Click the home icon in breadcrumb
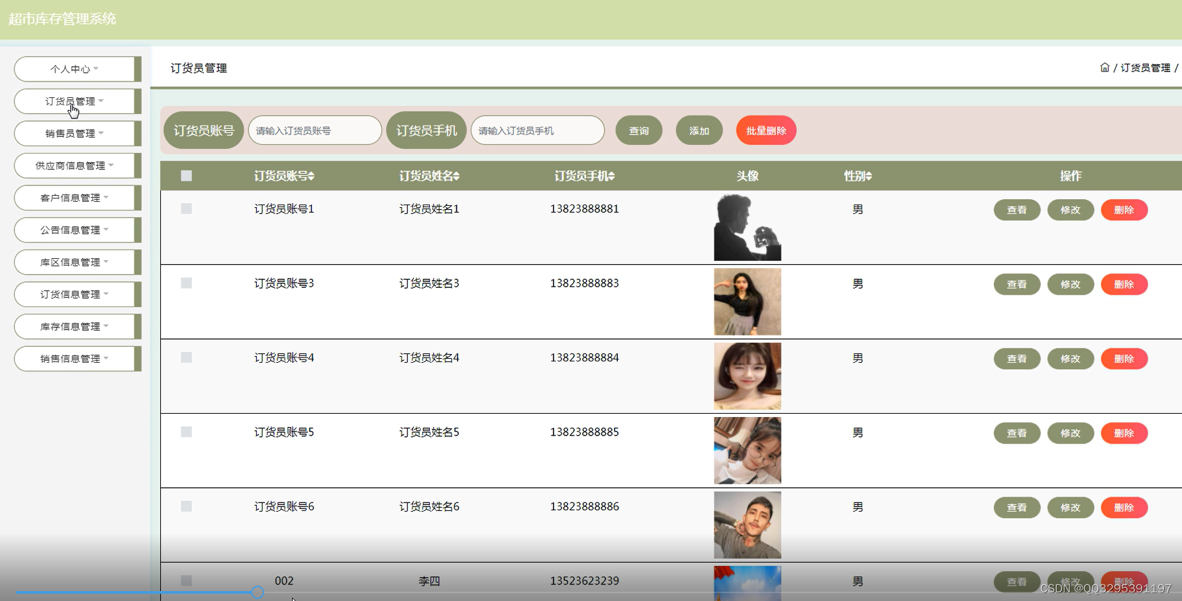Screen dimensions: 1182x601 tap(1105, 68)
